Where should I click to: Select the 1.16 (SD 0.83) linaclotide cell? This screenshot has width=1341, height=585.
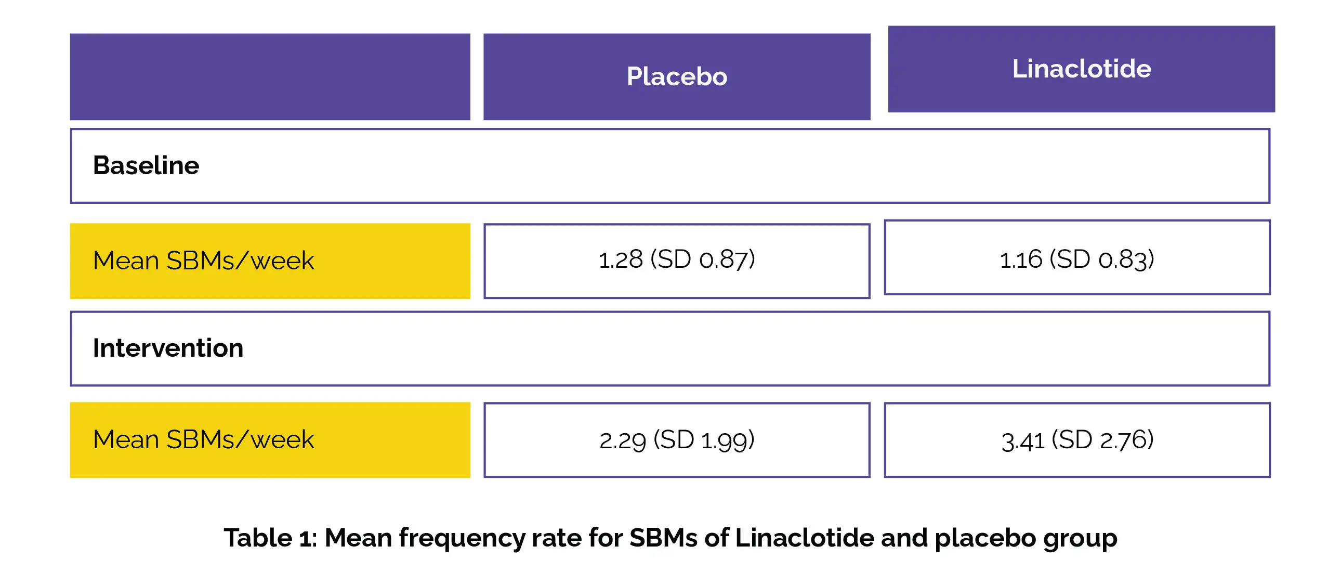(x=1076, y=257)
